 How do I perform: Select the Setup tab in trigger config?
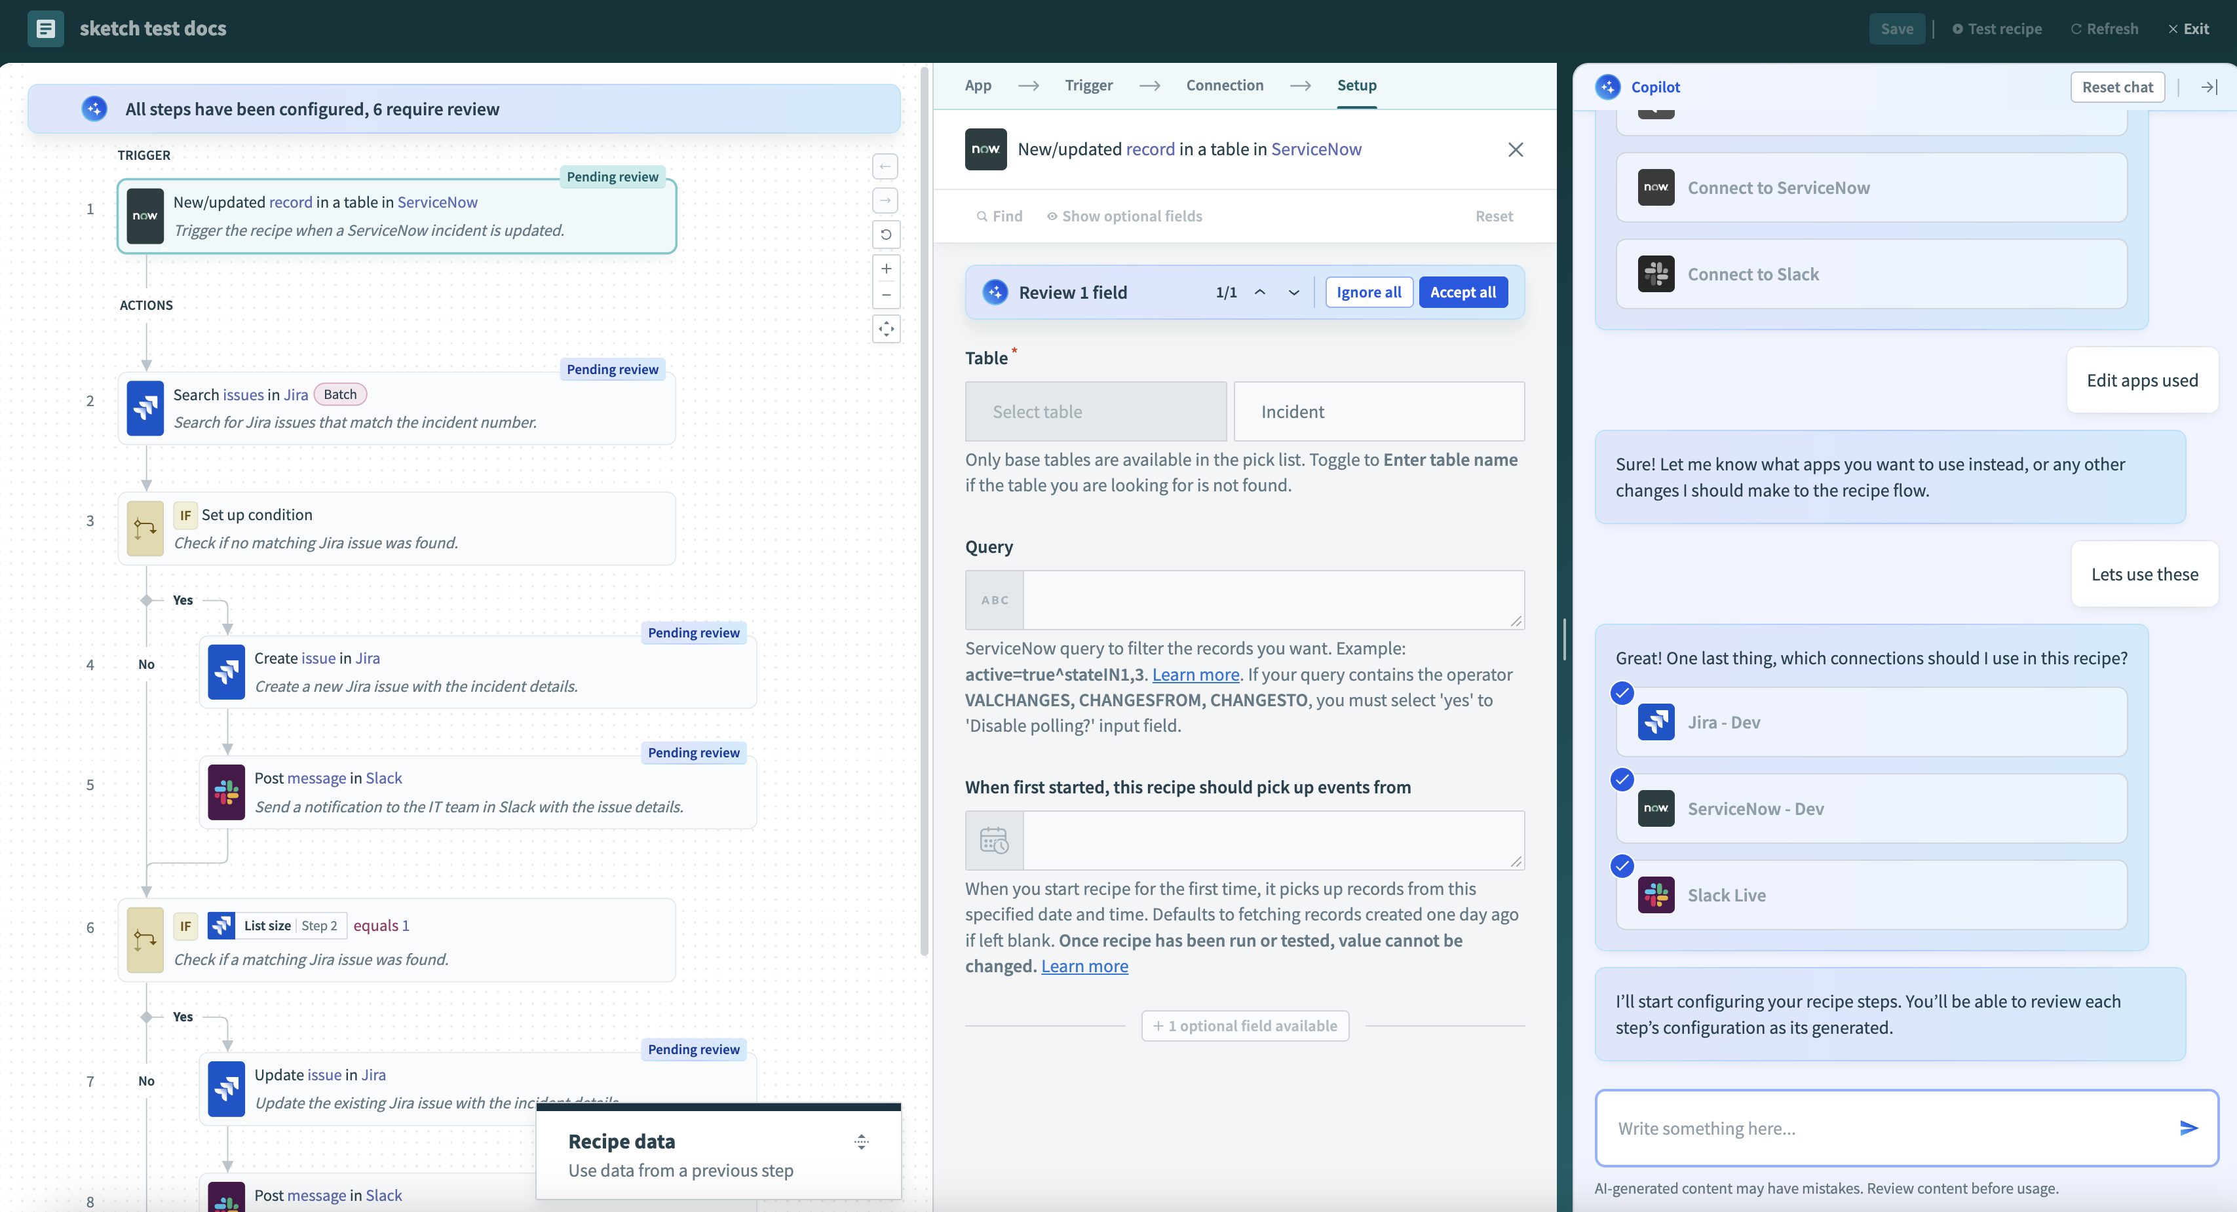pyautogui.click(x=1355, y=85)
